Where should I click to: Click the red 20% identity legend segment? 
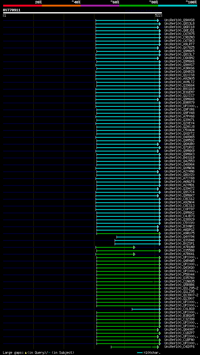click(22, 5)
